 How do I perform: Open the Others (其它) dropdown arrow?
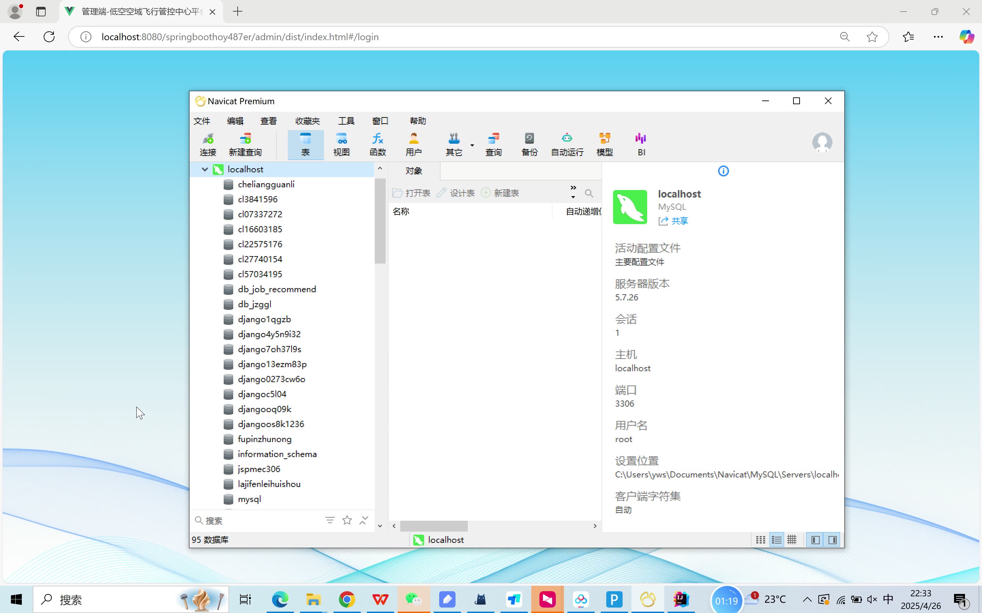tap(472, 145)
